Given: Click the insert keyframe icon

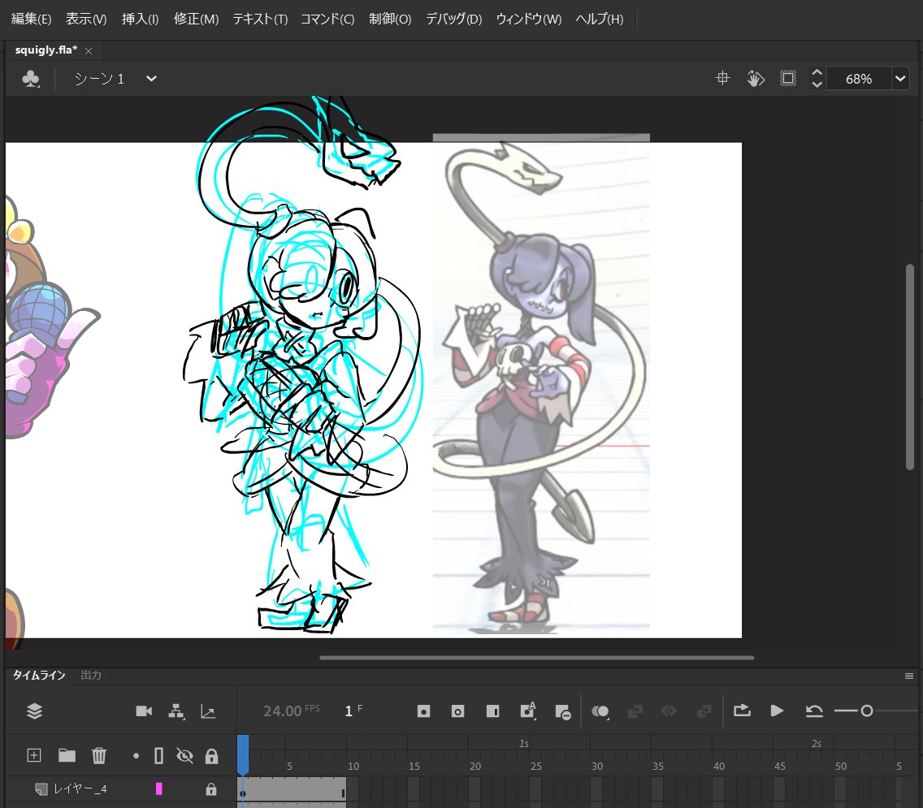Looking at the screenshot, I should click(x=423, y=711).
